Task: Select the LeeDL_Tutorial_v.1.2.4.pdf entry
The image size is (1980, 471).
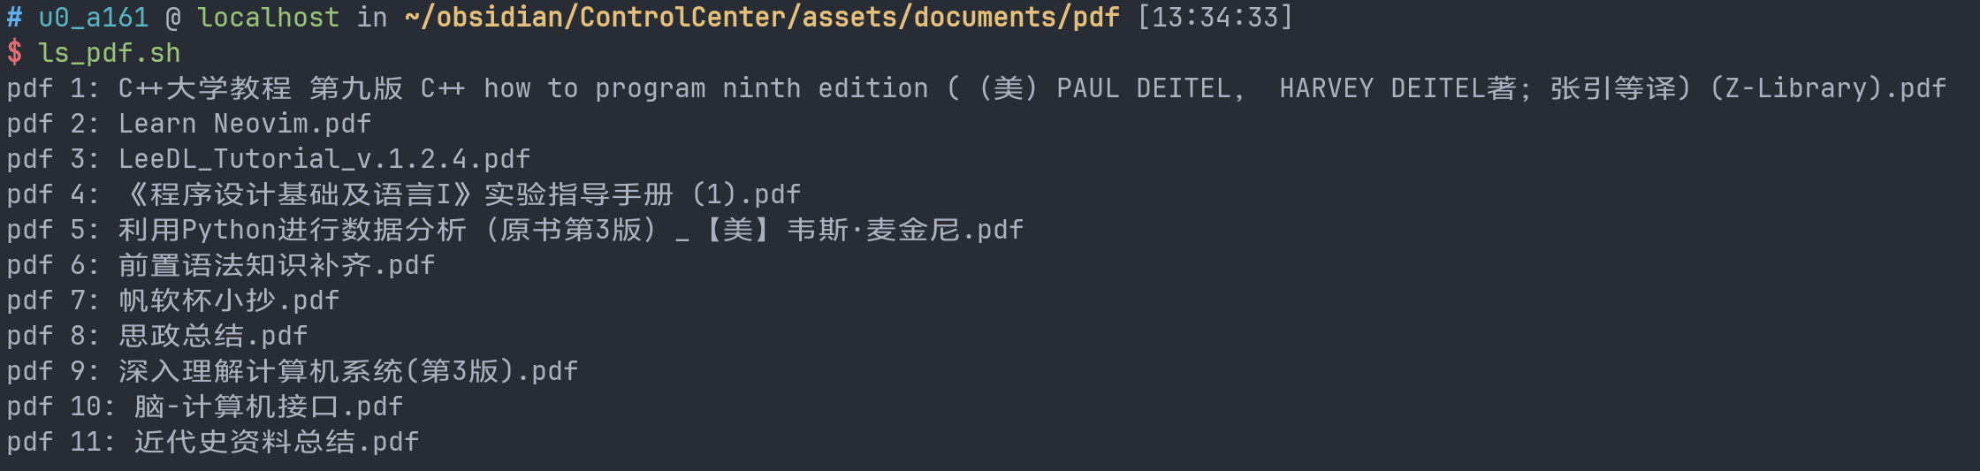Action: [324, 159]
